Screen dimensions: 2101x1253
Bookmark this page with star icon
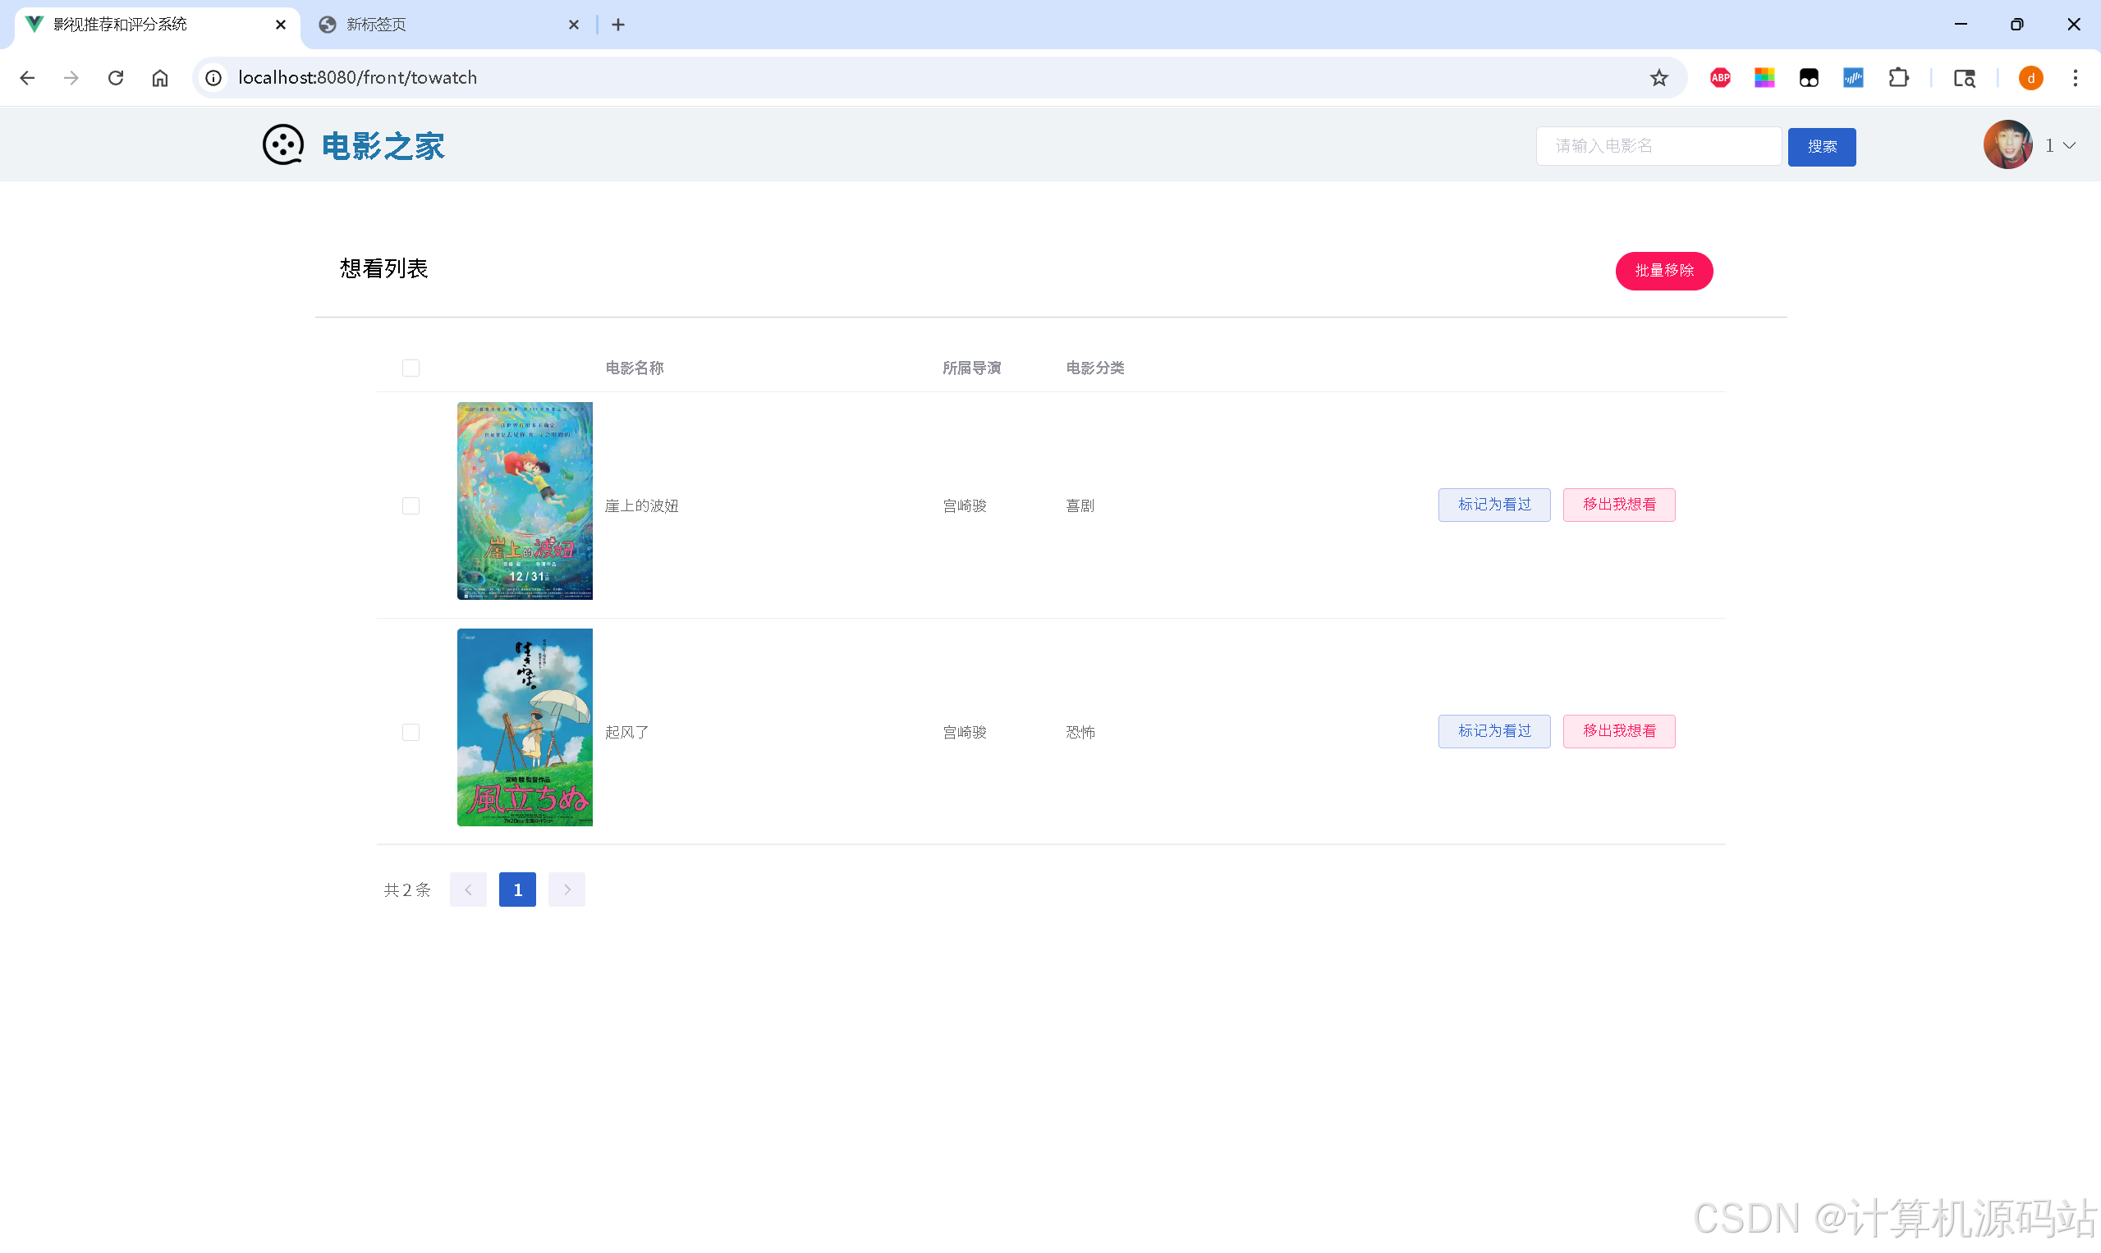tap(1658, 78)
